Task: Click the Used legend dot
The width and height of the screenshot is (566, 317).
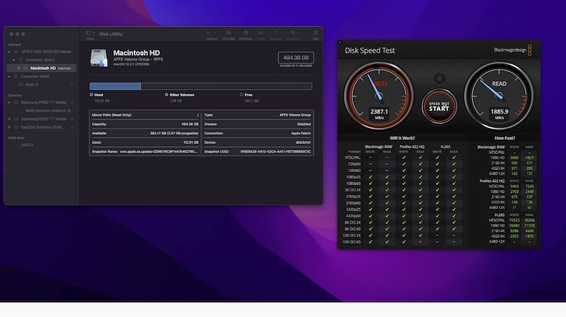Action: click(91, 95)
